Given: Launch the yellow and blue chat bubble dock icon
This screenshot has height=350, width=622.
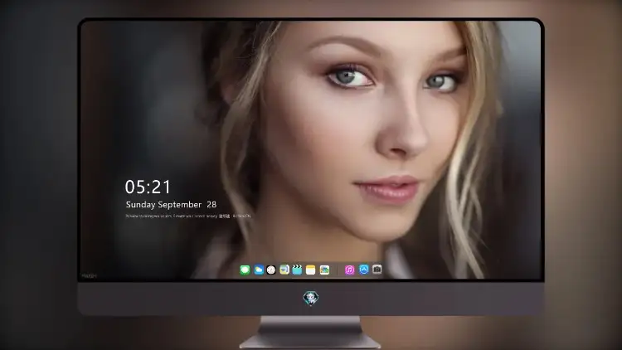Looking at the screenshot, I should tap(284, 270).
